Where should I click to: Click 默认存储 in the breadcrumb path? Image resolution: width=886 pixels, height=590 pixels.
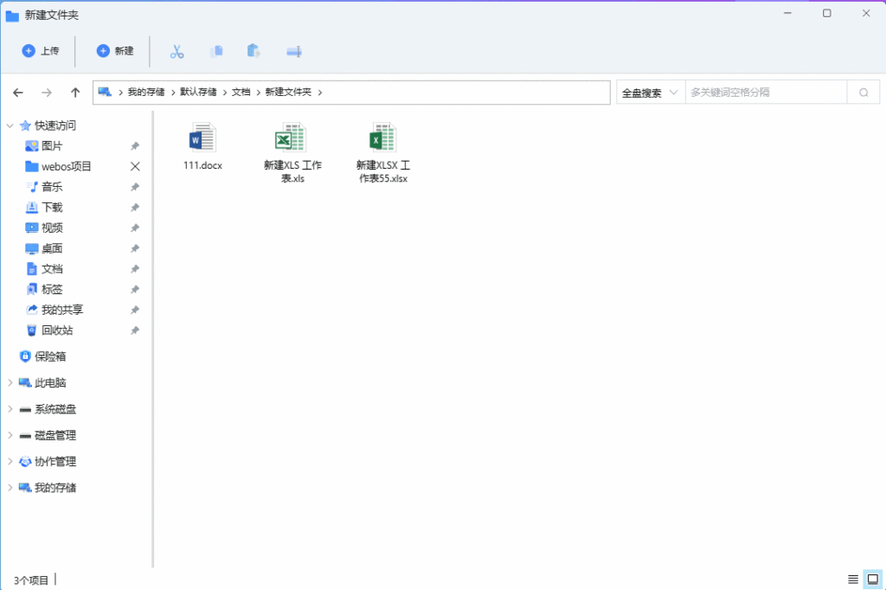point(198,92)
